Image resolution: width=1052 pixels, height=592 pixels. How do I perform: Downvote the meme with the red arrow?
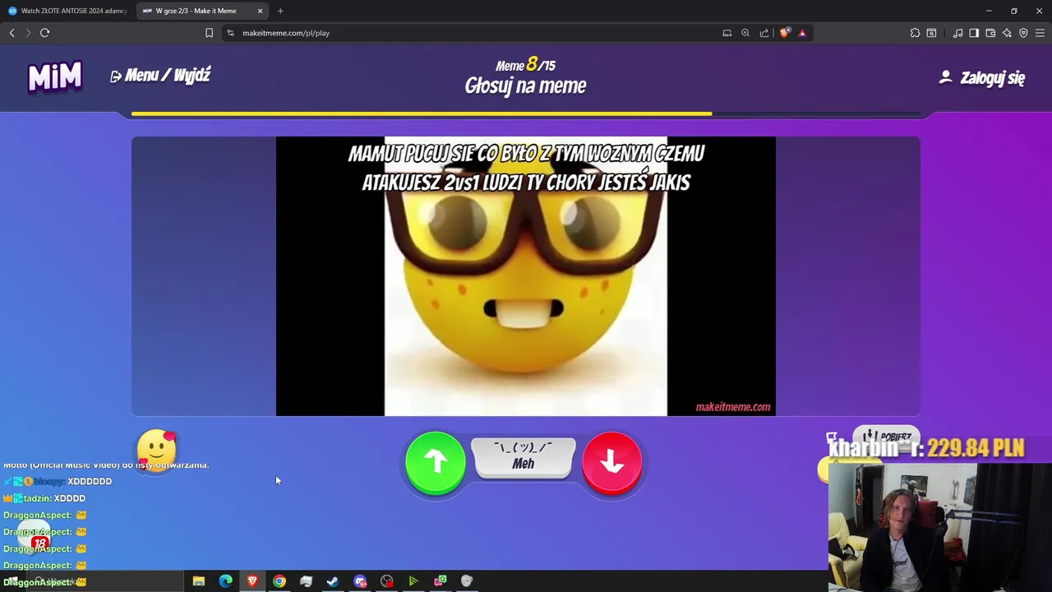(612, 463)
